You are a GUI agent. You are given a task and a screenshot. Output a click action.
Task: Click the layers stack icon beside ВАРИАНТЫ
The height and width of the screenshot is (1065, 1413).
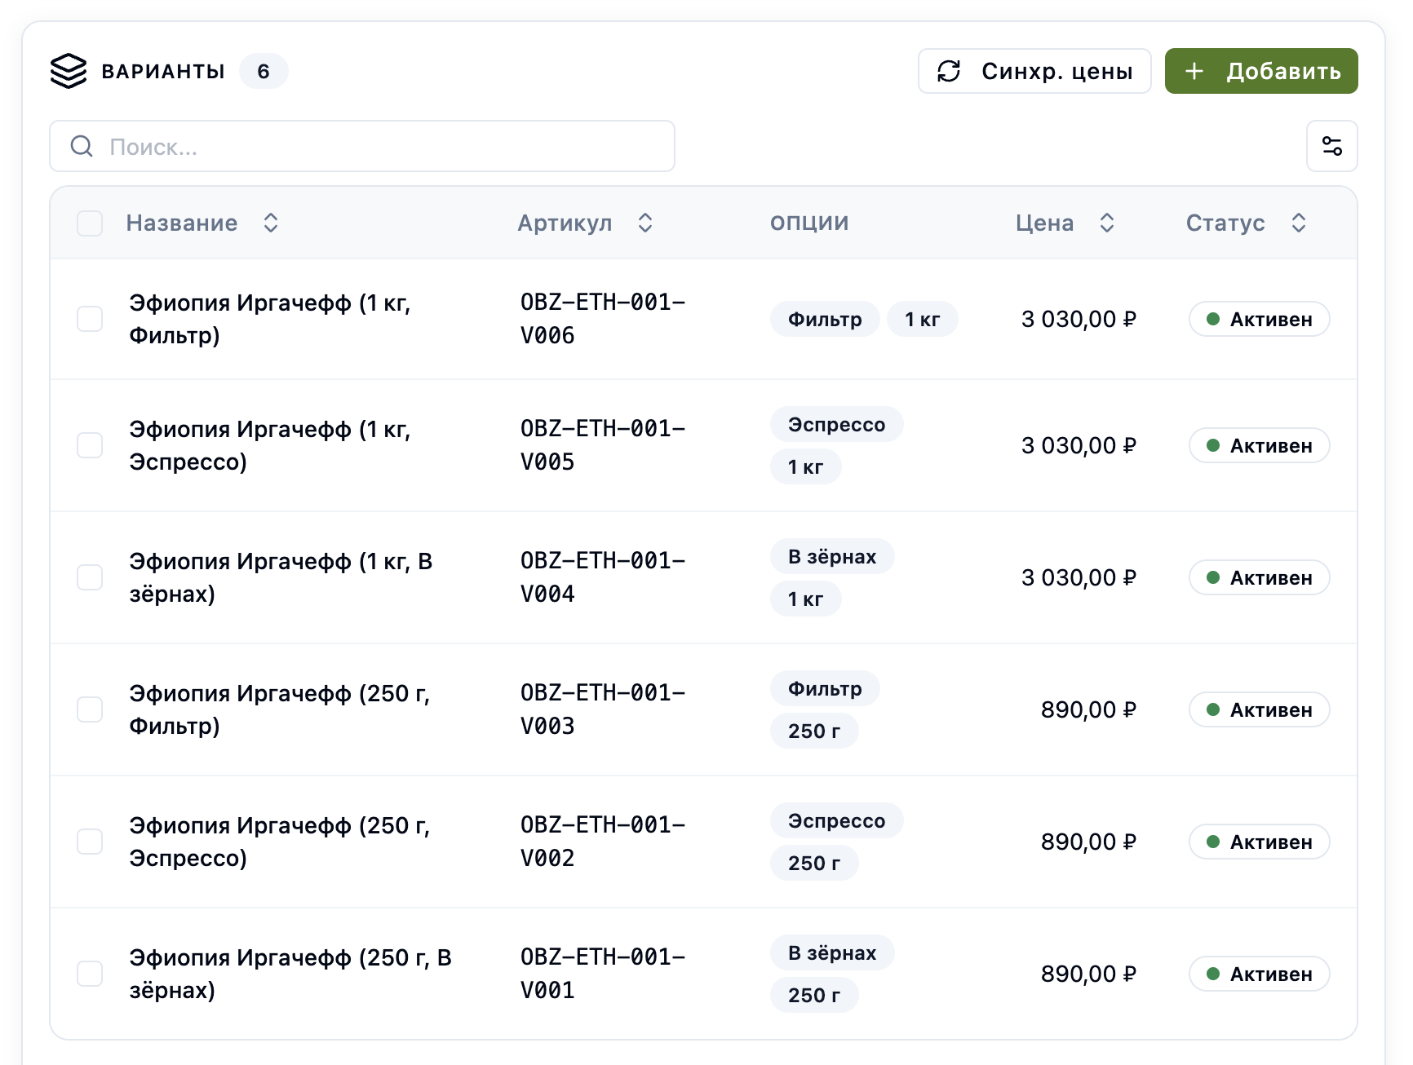coord(69,71)
